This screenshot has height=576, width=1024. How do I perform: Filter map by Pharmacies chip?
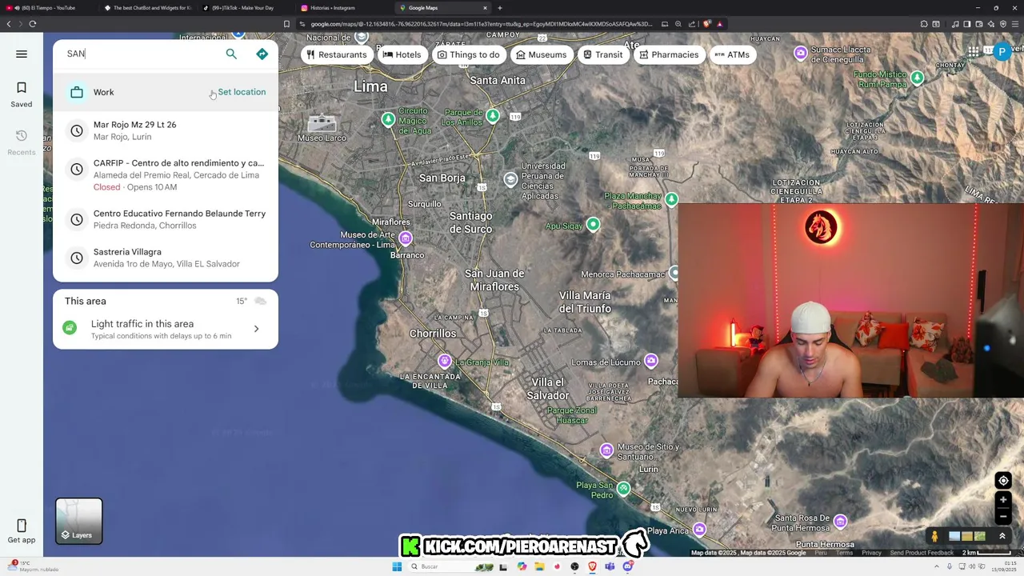[669, 54]
